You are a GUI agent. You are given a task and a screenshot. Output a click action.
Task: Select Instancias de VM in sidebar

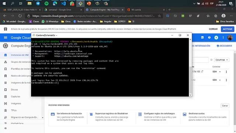(x=20, y=55)
